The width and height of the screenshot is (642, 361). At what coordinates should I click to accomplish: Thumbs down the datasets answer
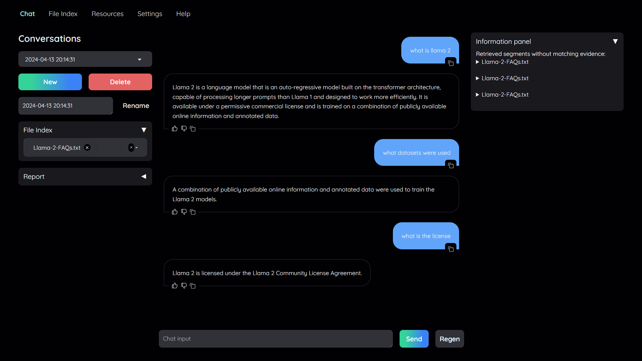[184, 212]
